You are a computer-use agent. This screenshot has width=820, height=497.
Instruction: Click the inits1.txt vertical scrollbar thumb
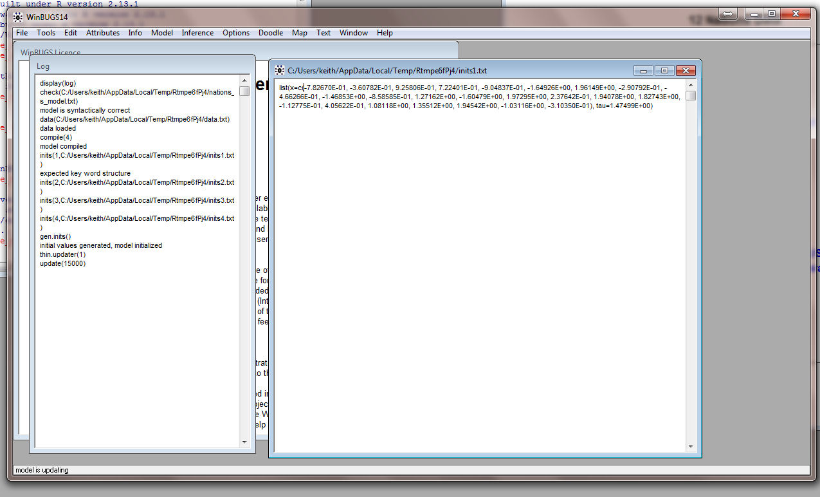pos(691,96)
